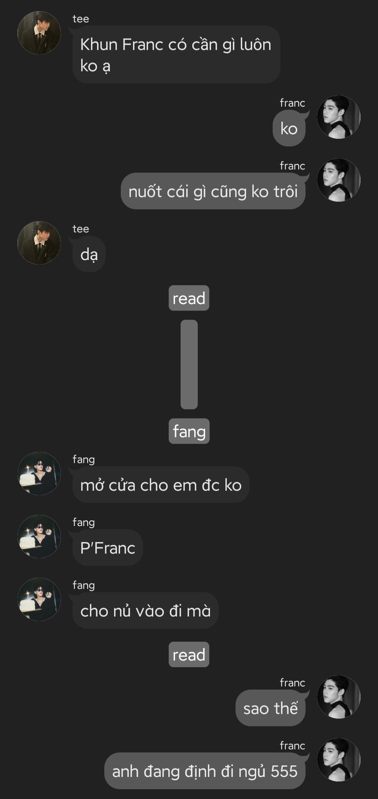This screenshot has height=799, width=378.
Task: Tap fang's avatar next to 'P'Franc' message
Action: (39, 536)
